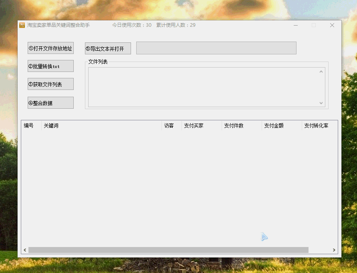
Task: Select the 关键词 column header
Action: coord(101,126)
